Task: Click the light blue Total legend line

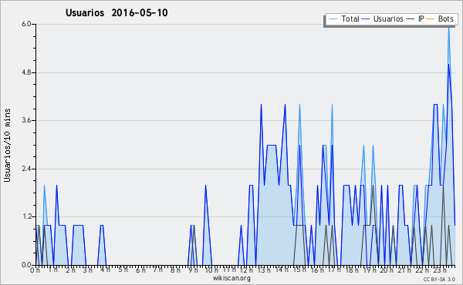Action: (x=333, y=19)
